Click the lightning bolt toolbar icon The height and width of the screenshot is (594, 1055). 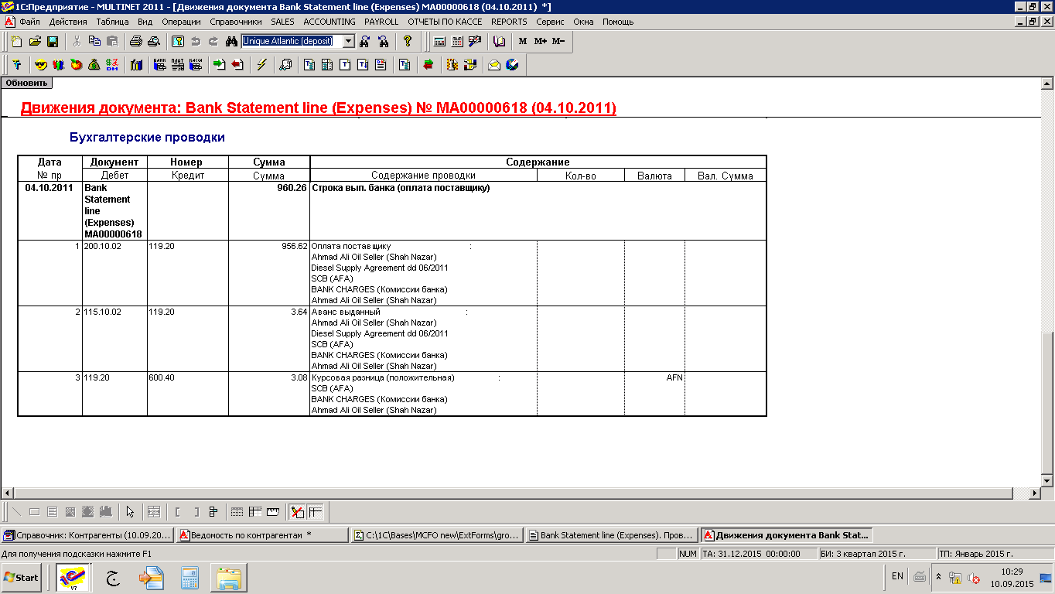[261, 65]
